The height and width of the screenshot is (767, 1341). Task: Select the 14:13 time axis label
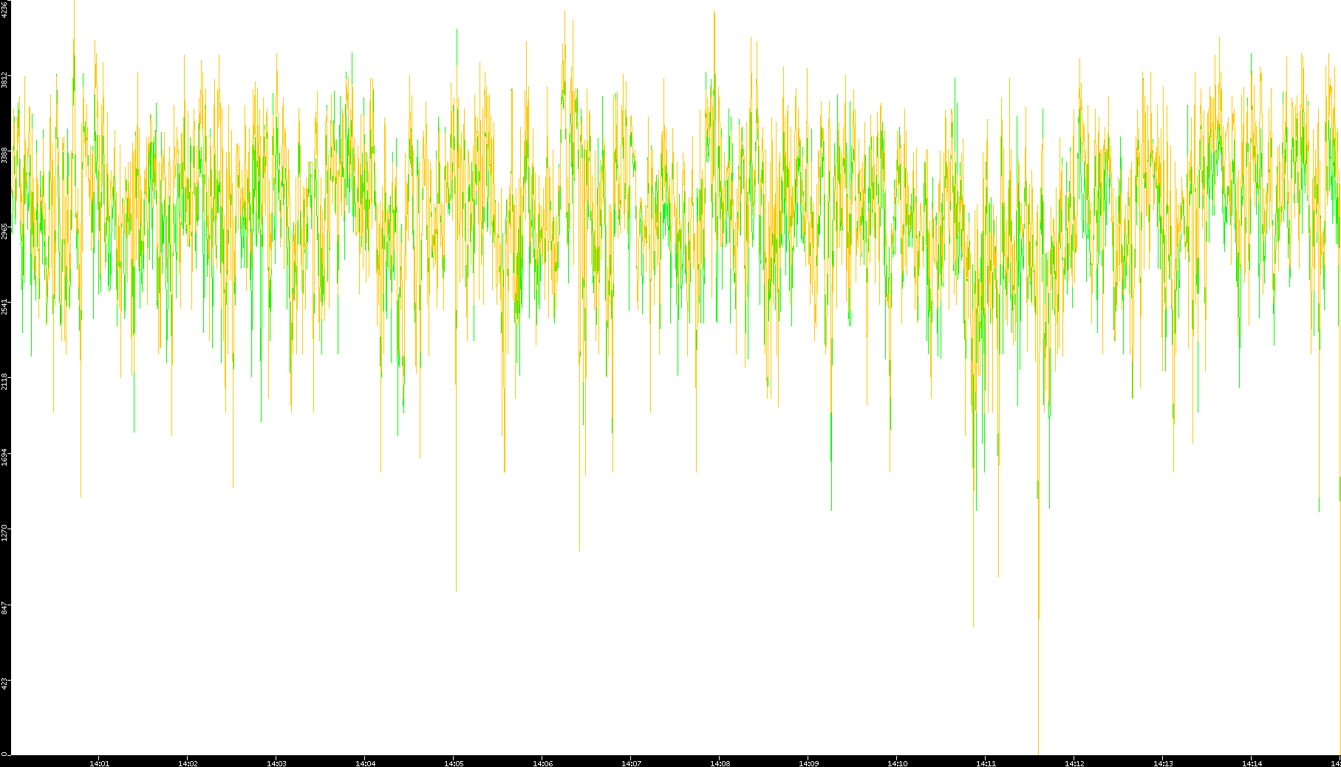pyautogui.click(x=1163, y=763)
